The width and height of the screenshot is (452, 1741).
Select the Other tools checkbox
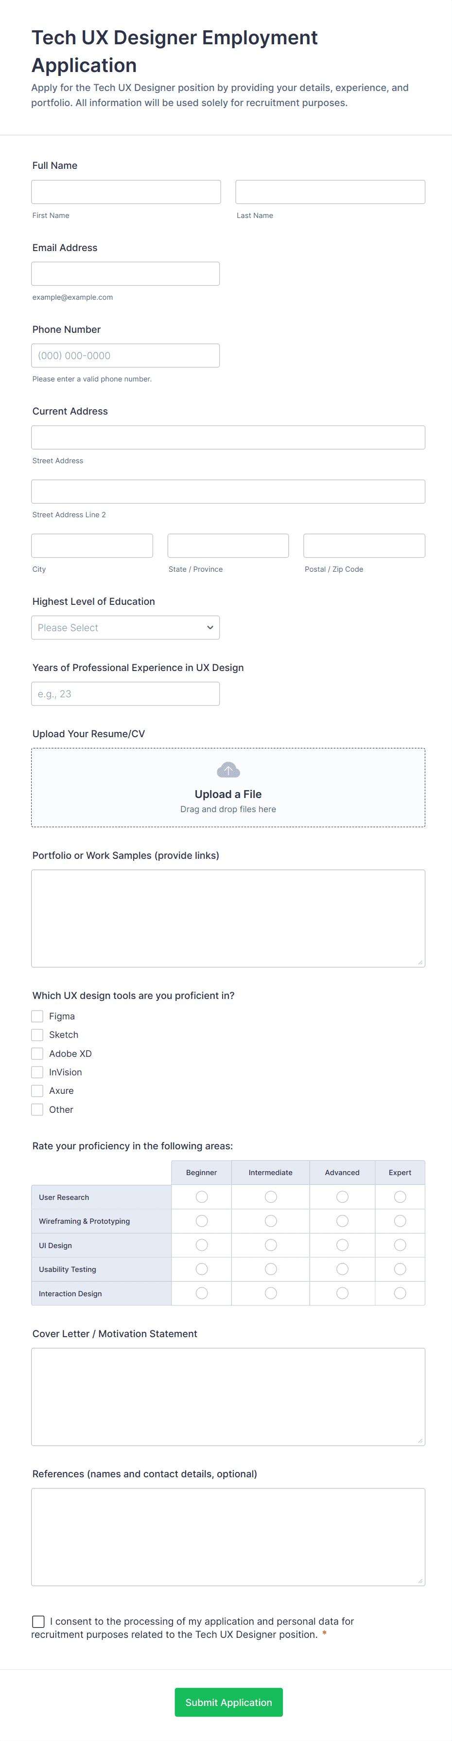pyautogui.click(x=37, y=1109)
